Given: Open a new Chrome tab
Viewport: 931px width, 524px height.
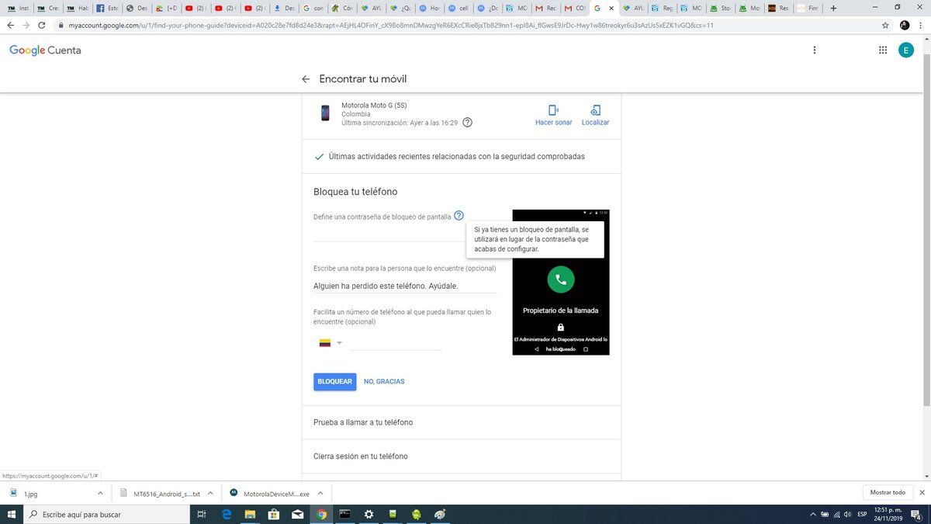Looking at the screenshot, I should [833, 8].
